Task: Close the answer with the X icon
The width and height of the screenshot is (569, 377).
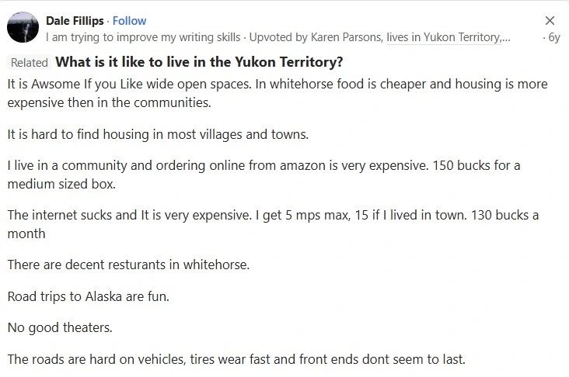Action: (550, 21)
